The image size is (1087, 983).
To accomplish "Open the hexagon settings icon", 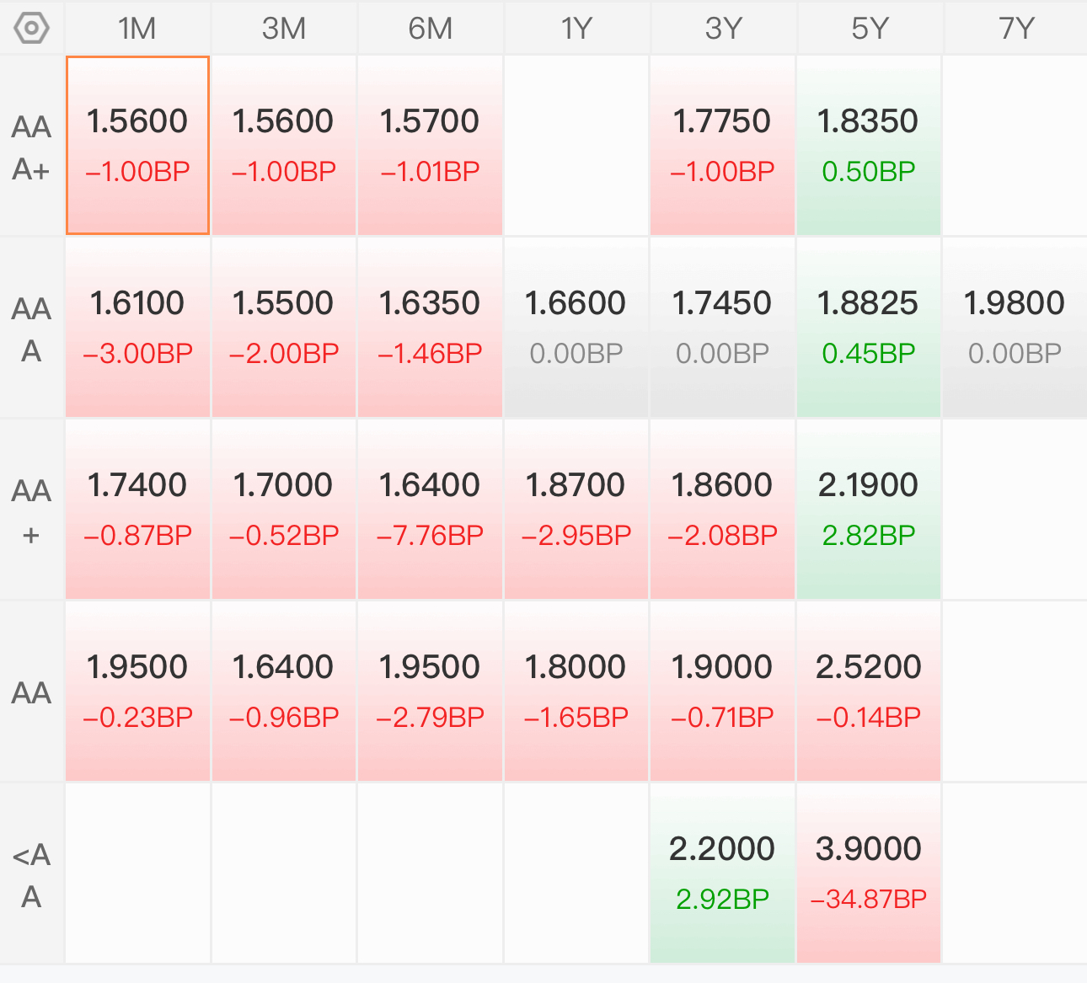I will coord(32,28).
